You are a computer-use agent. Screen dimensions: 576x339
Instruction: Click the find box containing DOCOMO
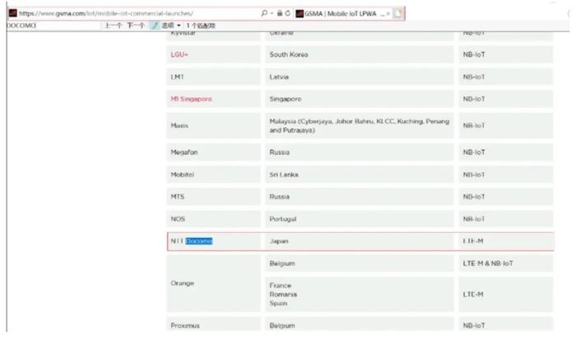coord(53,25)
